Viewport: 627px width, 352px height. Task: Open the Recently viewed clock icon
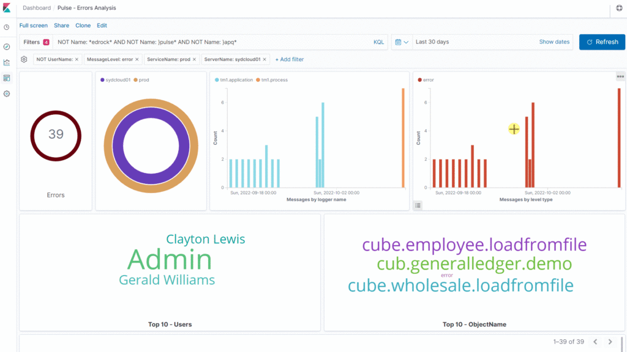pos(7,28)
